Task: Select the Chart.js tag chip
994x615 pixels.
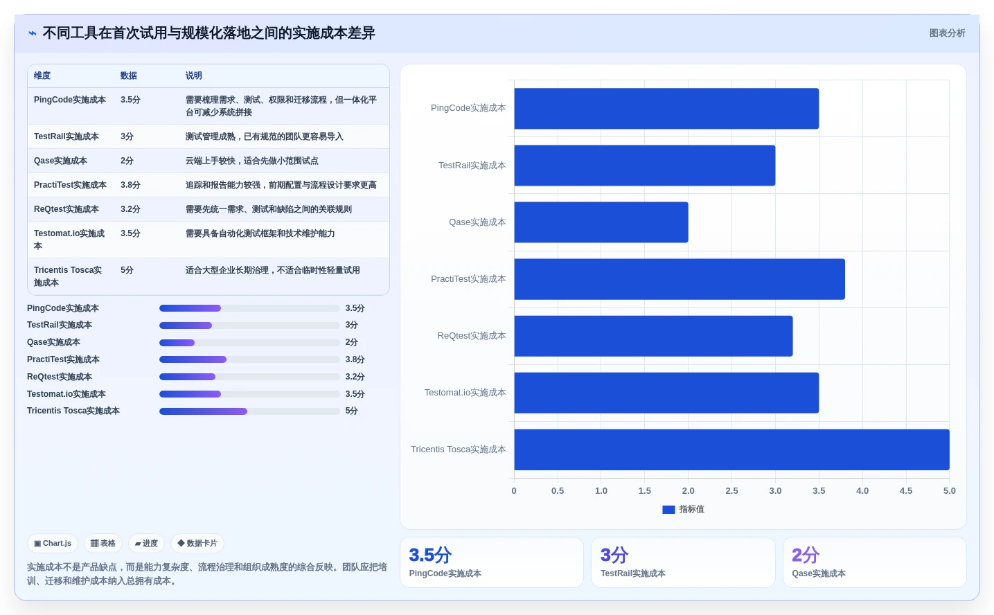Action: 53,544
